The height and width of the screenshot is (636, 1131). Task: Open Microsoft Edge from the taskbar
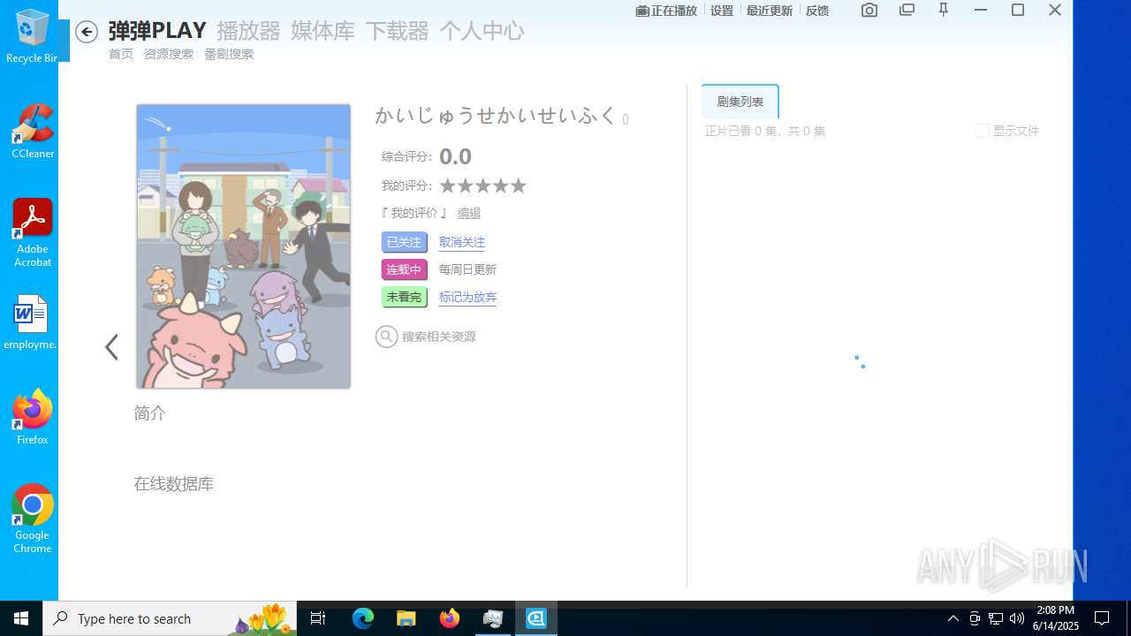point(363,618)
